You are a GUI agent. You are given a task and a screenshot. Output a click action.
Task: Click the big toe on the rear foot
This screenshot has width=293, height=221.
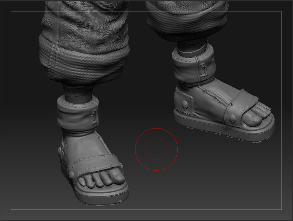click(253, 119)
